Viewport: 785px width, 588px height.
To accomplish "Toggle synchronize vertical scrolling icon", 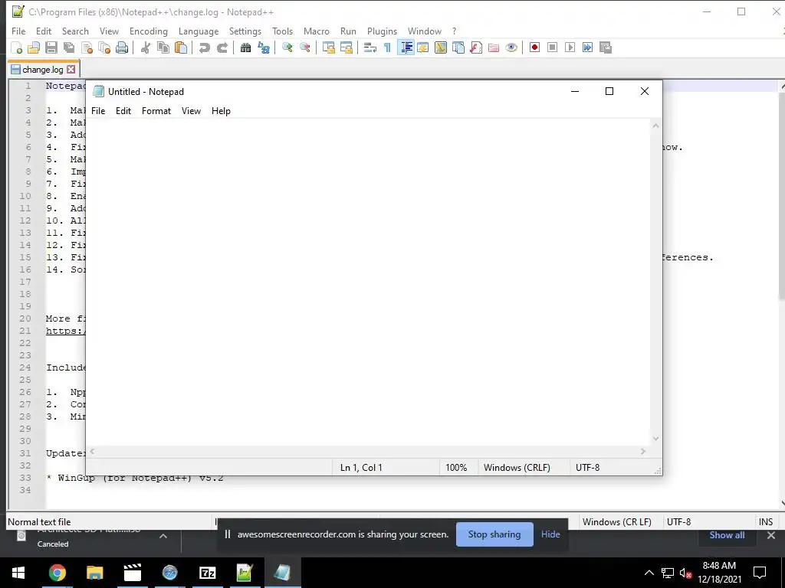I will [x=328, y=47].
